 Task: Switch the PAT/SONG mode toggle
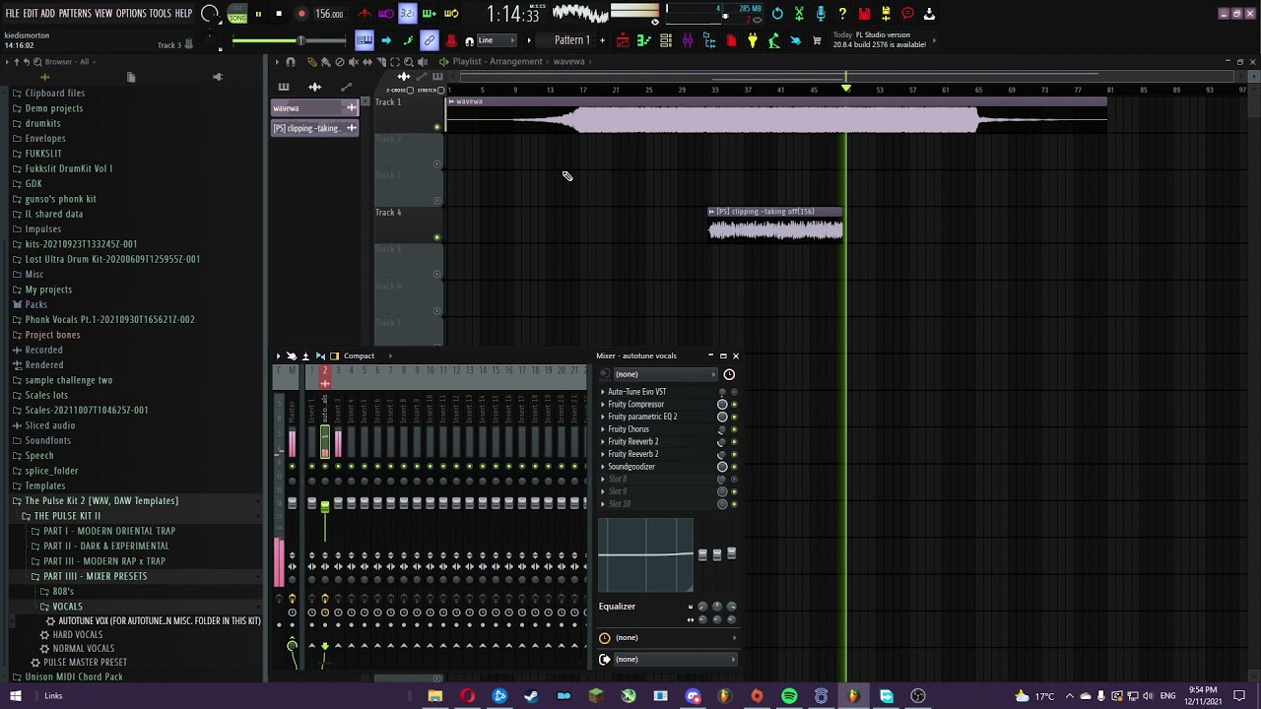(x=237, y=14)
